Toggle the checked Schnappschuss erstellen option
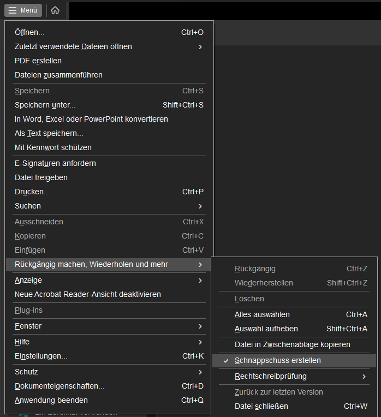Screen dimensions: 381x417 294,361
